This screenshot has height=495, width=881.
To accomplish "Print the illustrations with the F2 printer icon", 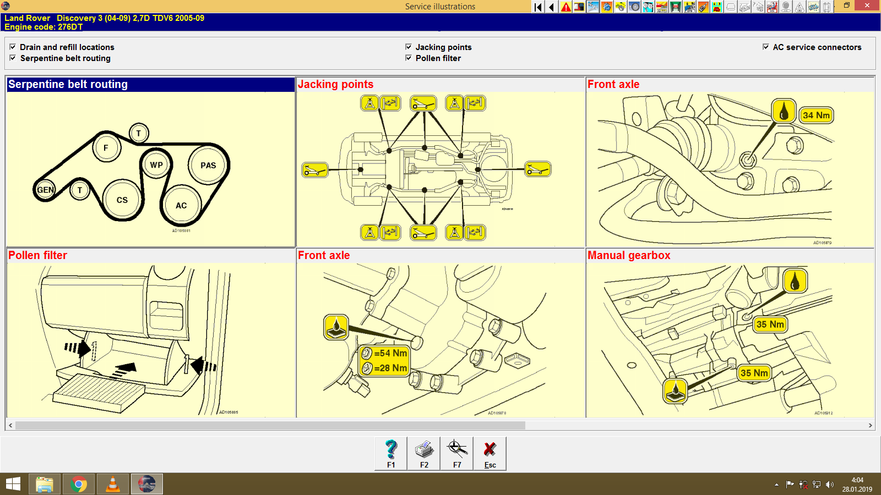I will 423,452.
